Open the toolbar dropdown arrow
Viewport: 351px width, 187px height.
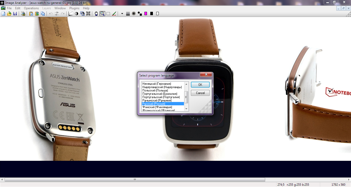coord(122,14)
